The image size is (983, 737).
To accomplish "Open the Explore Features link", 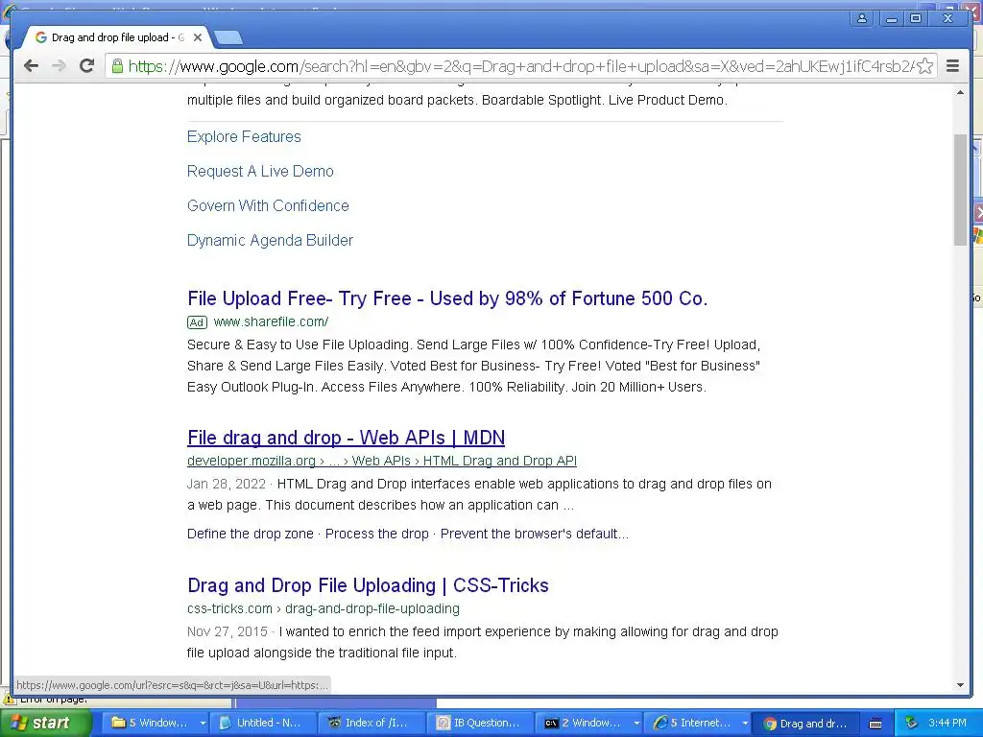I will pyautogui.click(x=244, y=136).
